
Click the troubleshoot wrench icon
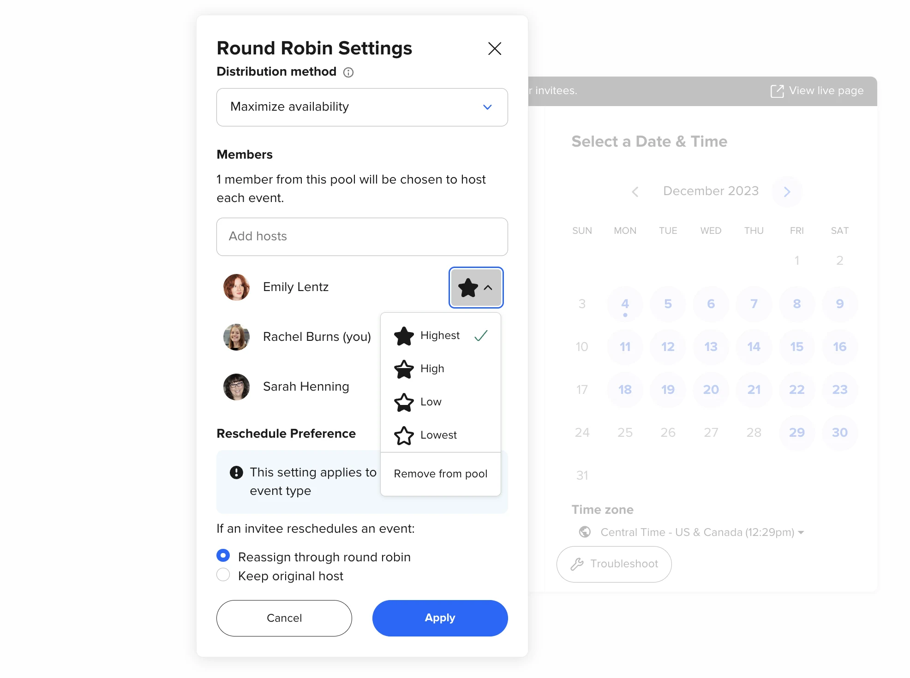coord(576,563)
